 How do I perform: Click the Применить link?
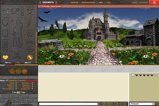[13, 81]
